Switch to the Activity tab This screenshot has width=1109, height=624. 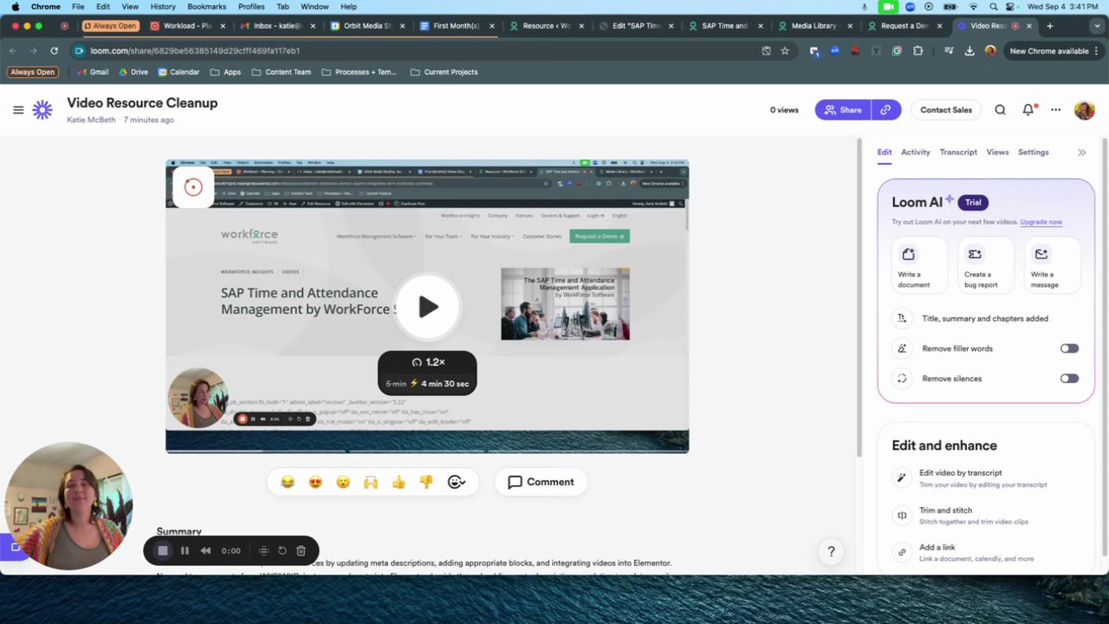pyautogui.click(x=916, y=153)
